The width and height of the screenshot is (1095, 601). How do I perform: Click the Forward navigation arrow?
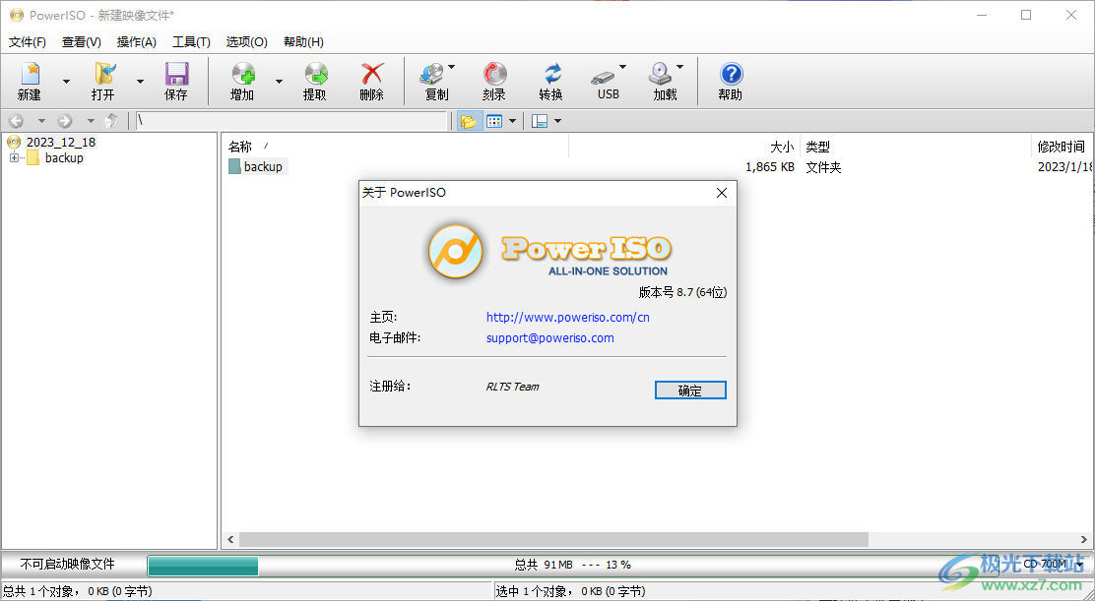coord(65,121)
